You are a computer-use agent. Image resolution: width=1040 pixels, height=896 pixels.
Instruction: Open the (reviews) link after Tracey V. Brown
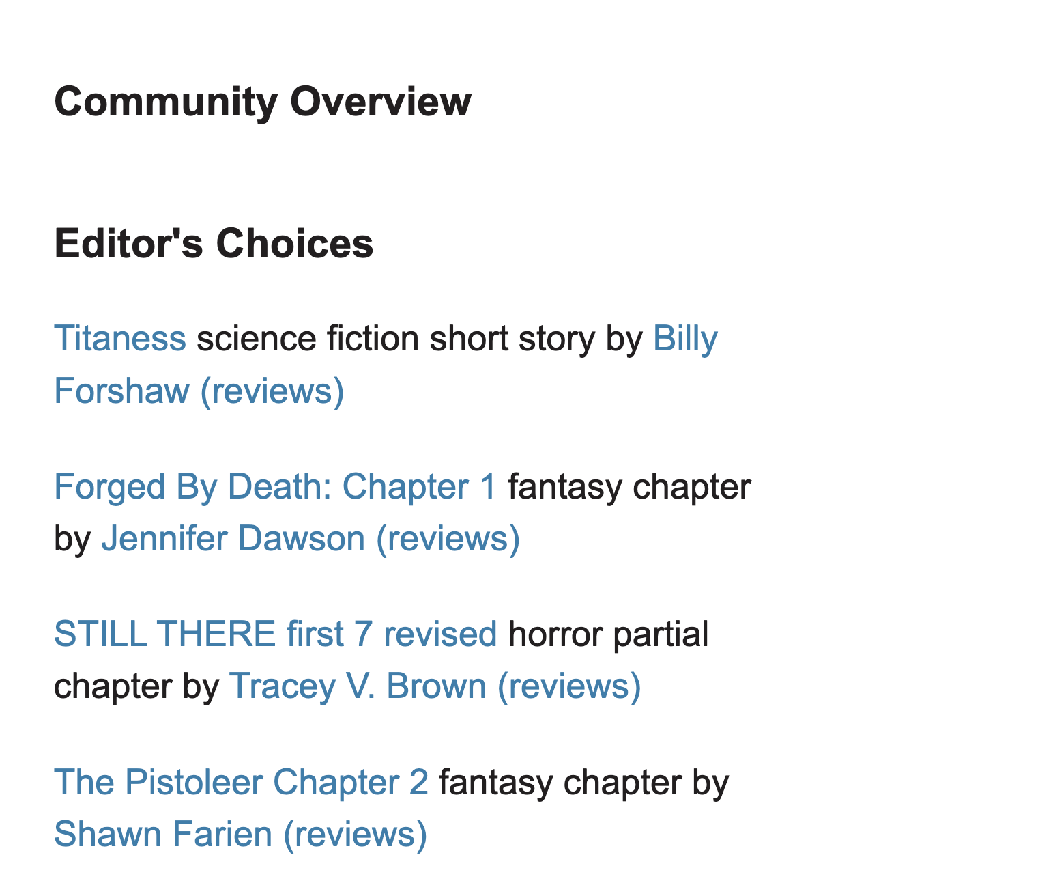tap(570, 686)
